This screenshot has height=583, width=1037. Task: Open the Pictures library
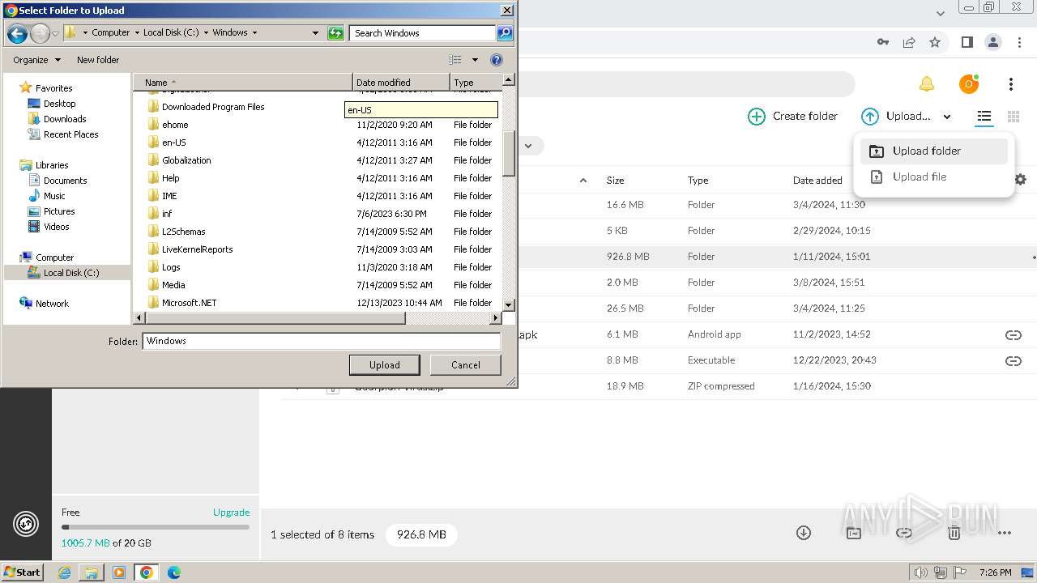pyautogui.click(x=59, y=211)
